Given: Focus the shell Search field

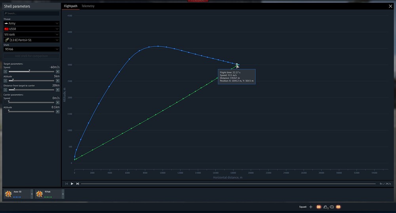Looking at the screenshot, I should (x=32, y=13).
